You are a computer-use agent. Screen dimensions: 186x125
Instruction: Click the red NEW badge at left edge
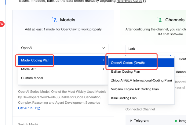(2, 24)
